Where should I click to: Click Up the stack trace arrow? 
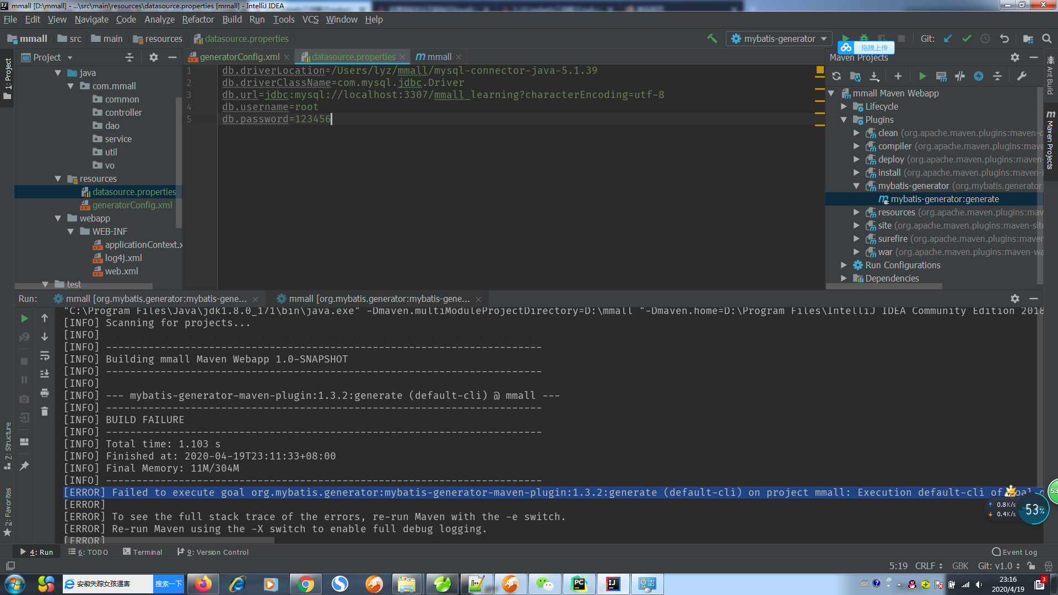(x=45, y=318)
